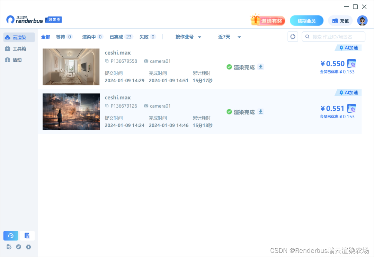Open the glass city render thumbnail
374x257 pixels.
(71, 111)
